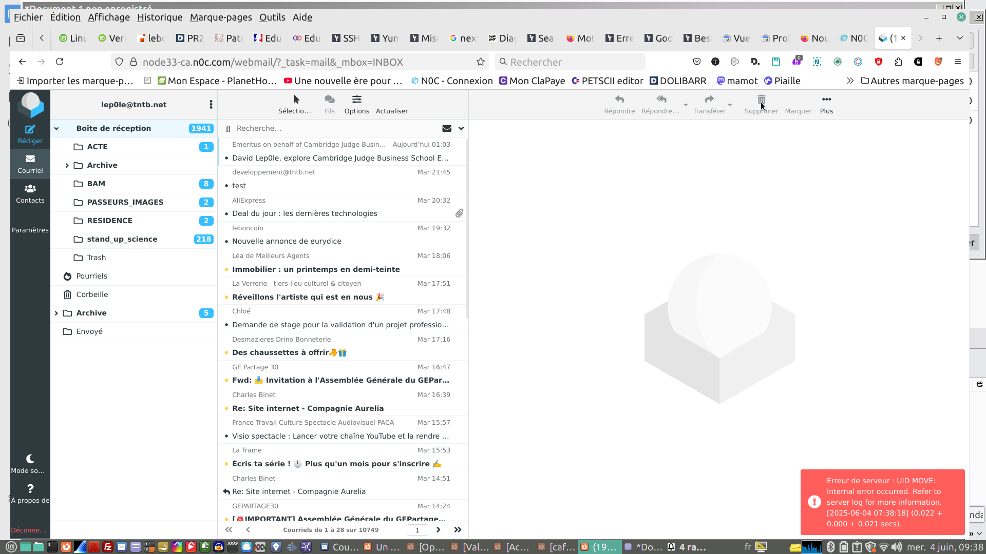986x554 pixels.
Task: Click the Rédiger compose icon
Action: (x=30, y=129)
